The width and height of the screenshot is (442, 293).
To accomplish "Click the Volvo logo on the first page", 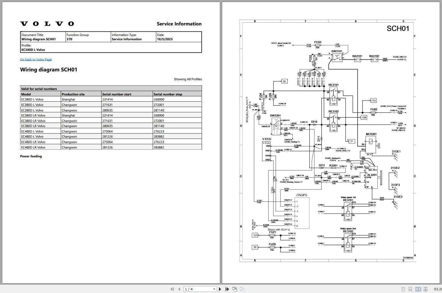I will pyautogui.click(x=47, y=23).
